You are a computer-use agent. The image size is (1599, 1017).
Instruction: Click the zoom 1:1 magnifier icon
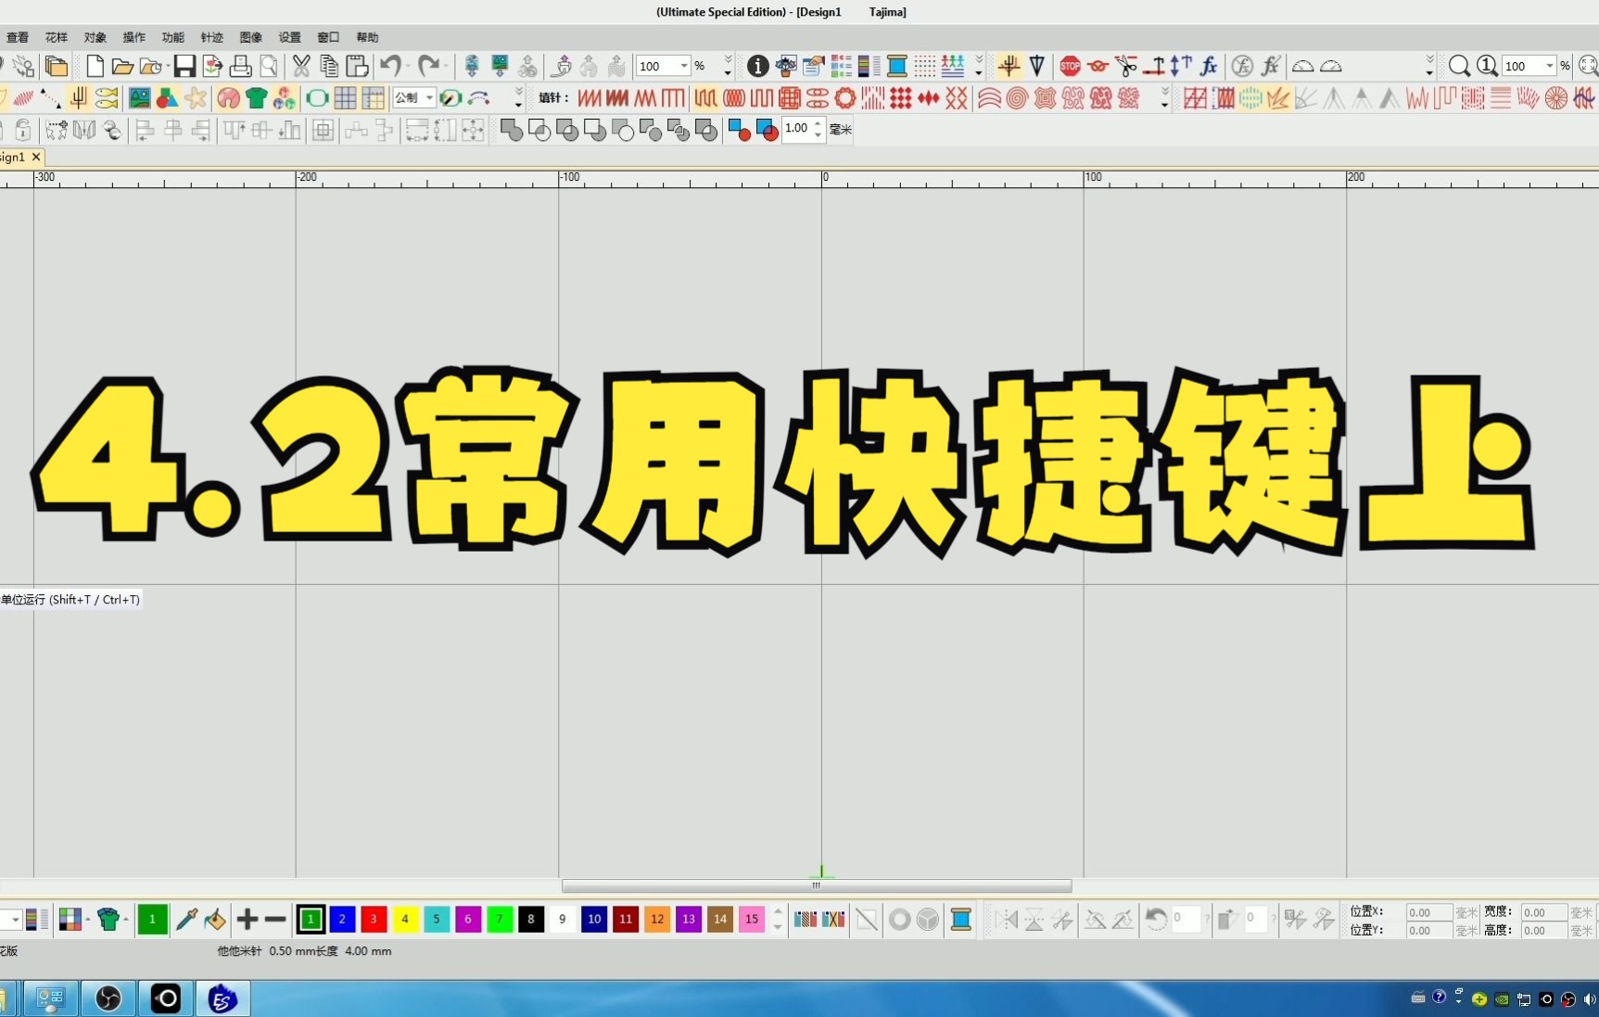1487,66
